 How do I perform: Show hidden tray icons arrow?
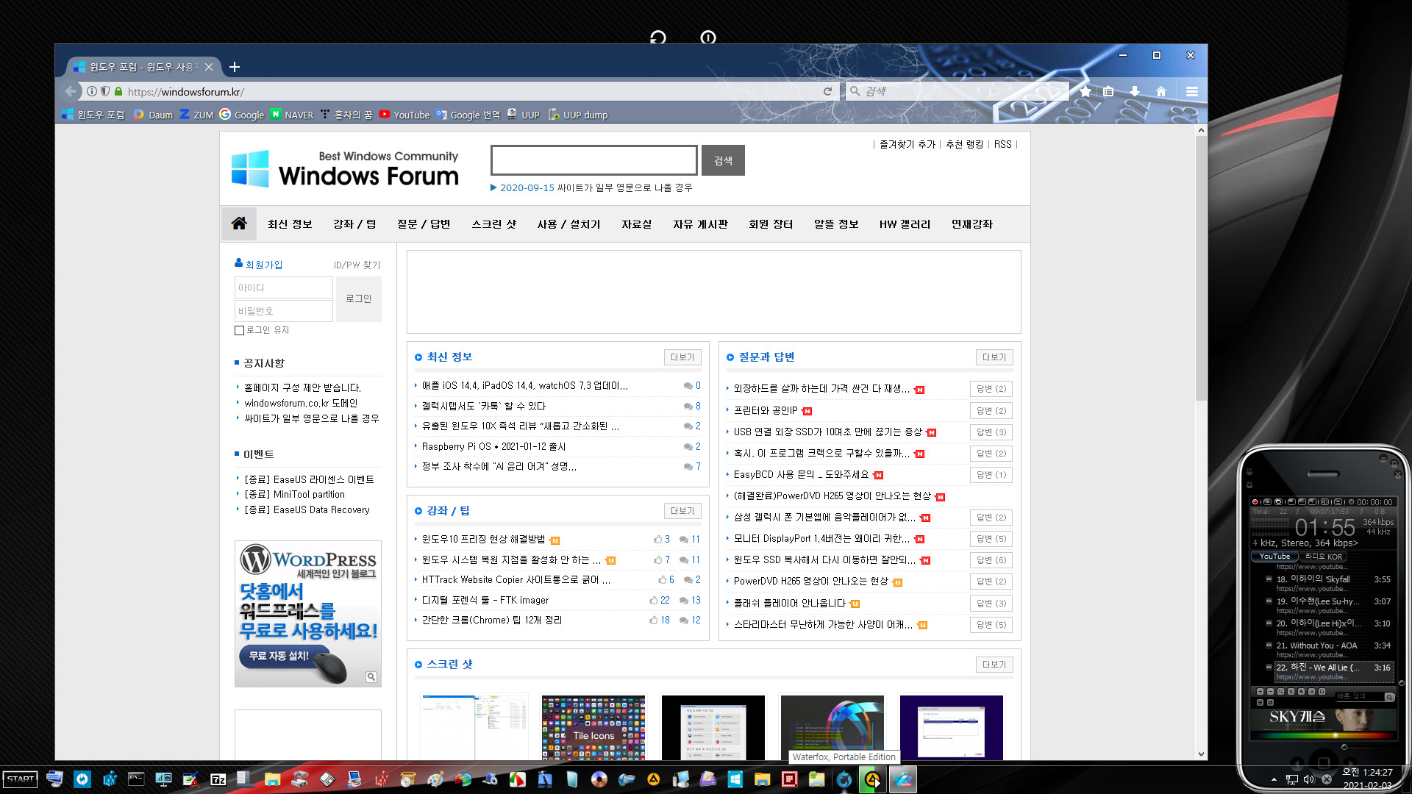pyautogui.click(x=1274, y=779)
